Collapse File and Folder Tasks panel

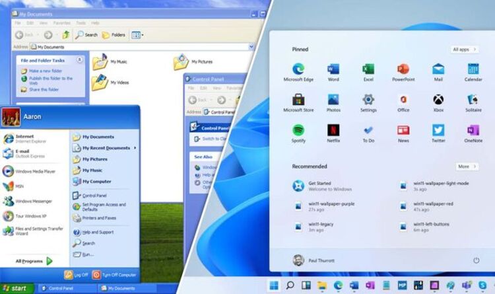pyautogui.click(x=80, y=59)
